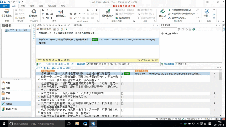Screen dimensions: 226x127
Task: Open the 翻译记忆库 translation memories view
Action: [16, 109]
